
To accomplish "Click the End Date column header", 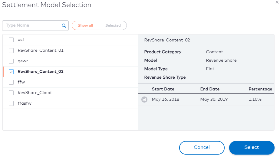I will click(x=210, y=89).
